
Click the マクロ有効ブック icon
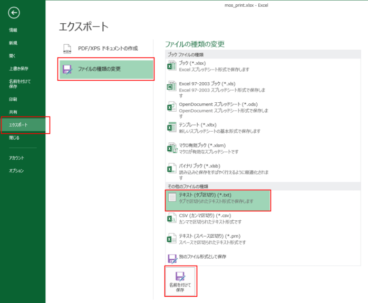pyautogui.click(x=172, y=148)
